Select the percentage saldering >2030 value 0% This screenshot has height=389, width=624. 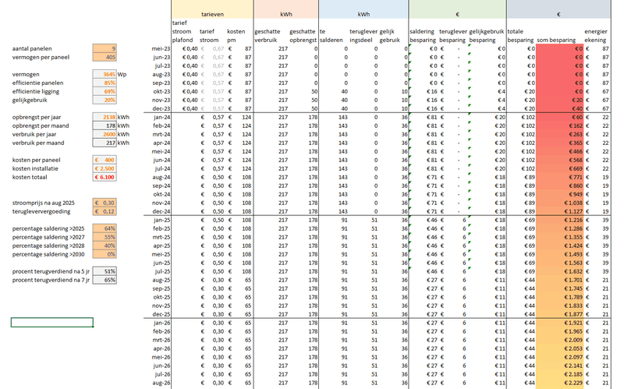click(105, 254)
